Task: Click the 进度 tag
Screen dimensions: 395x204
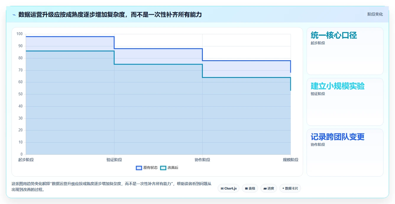Action: pos(268,188)
